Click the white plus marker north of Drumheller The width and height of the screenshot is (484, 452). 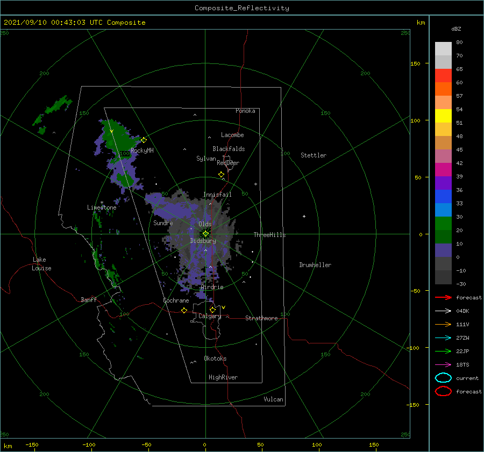(x=304, y=216)
